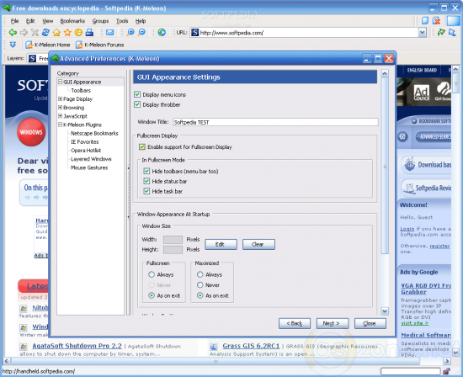Viewport: 463px width, 377px height.
Task: Open the File menu
Action: pyautogui.click(x=14, y=21)
